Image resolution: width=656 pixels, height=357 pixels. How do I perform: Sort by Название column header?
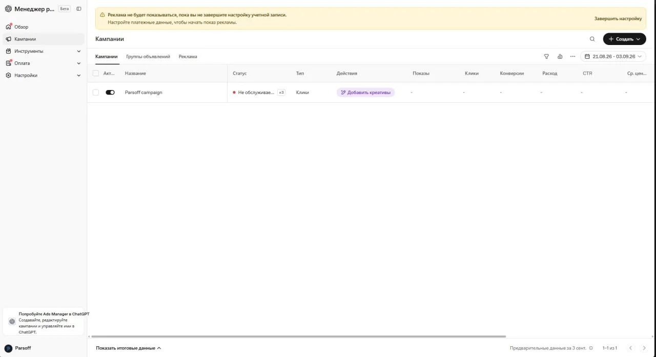tap(135, 73)
